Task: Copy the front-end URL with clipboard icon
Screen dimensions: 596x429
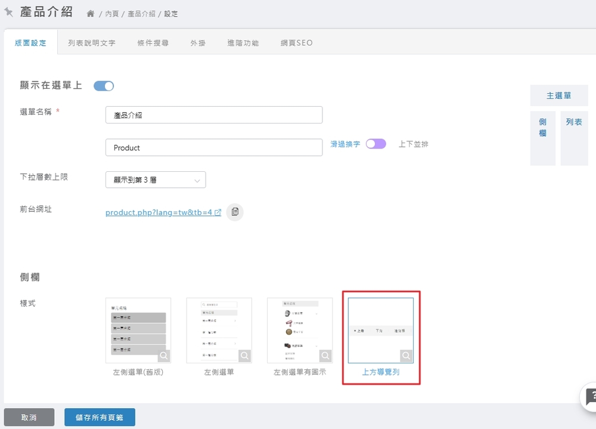Action: [x=235, y=212]
